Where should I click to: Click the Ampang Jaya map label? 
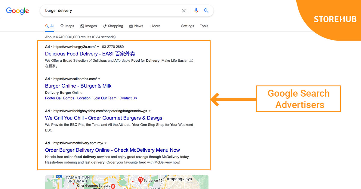(x=179, y=179)
